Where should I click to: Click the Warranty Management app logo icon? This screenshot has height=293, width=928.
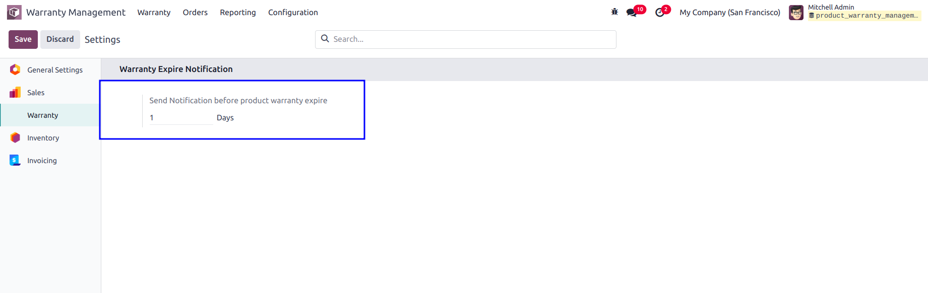(x=14, y=12)
